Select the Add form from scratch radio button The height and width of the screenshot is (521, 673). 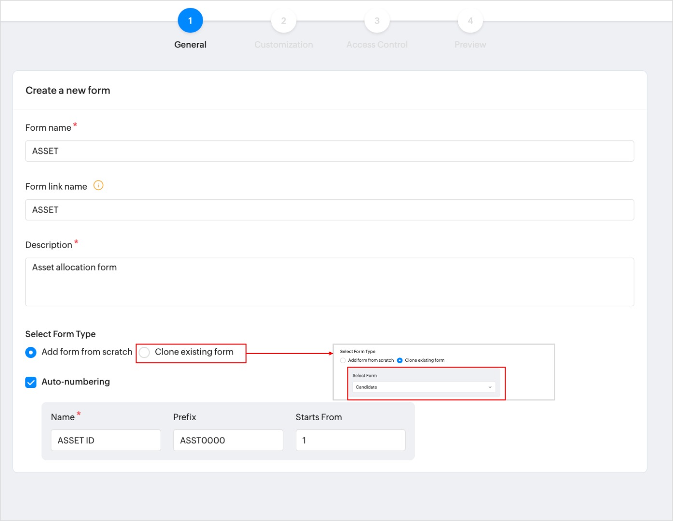tap(31, 353)
